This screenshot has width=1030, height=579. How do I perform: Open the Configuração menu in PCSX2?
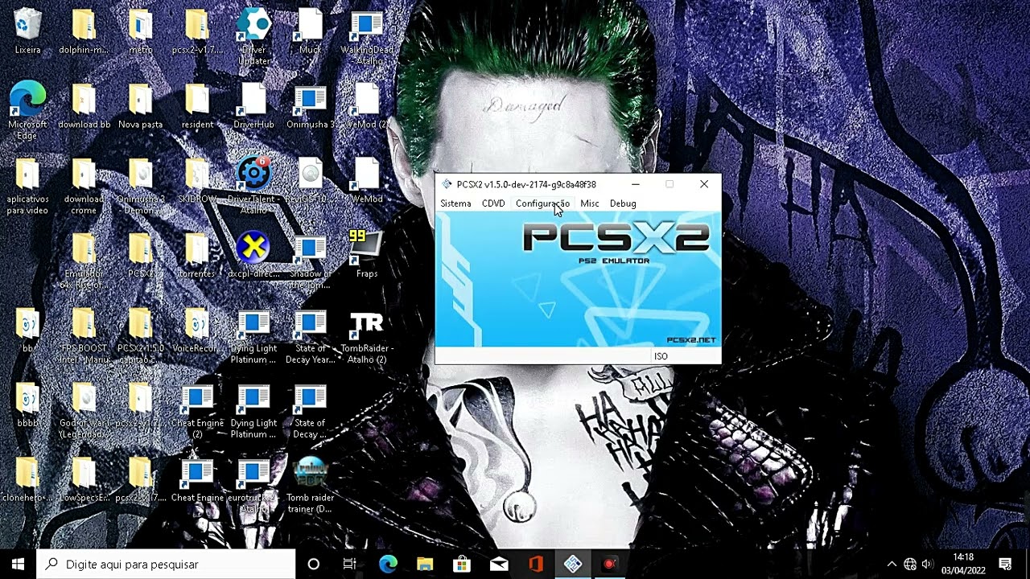(542, 203)
